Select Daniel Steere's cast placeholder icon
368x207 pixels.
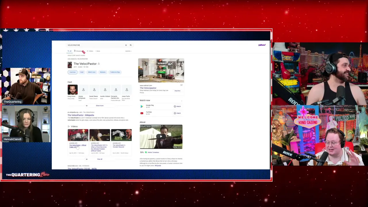pyautogui.click(x=94, y=90)
